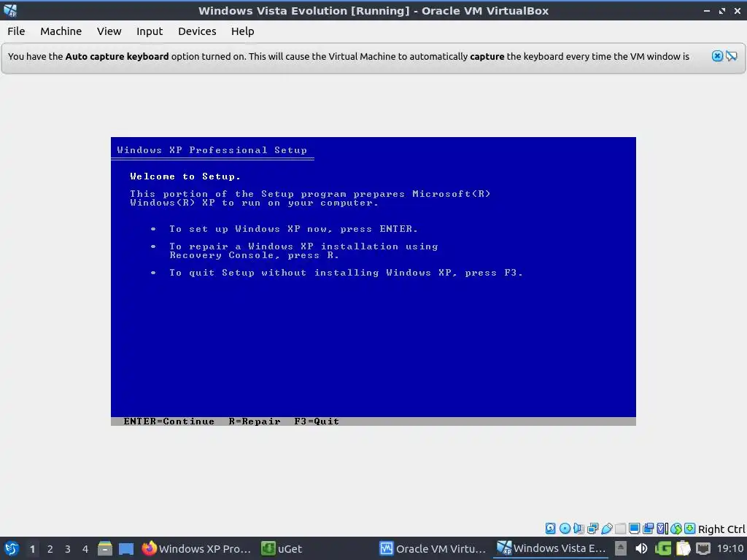The image size is (747, 560).
Task: Click the optical disk status icon
Action: (565, 528)
